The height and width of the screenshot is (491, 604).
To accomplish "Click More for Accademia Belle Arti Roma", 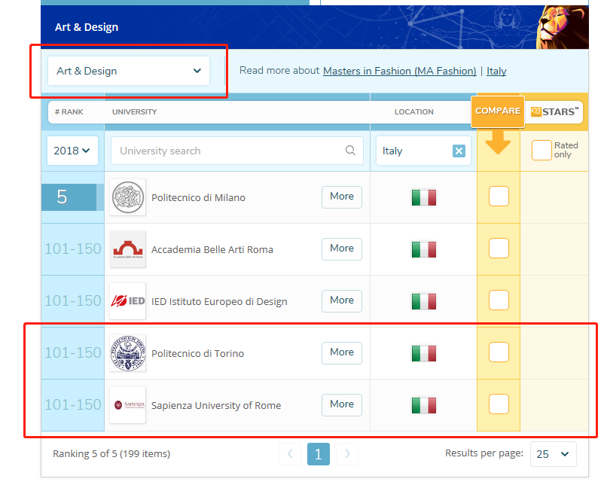I will [x=342, y=249].
